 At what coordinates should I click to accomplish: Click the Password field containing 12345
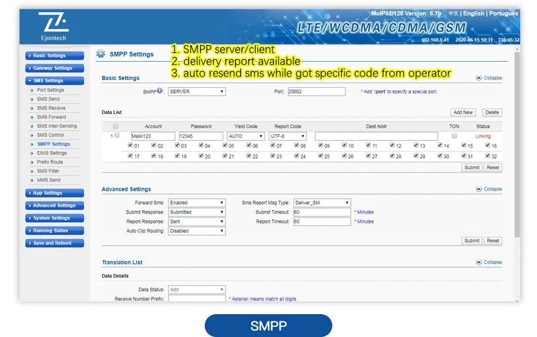click(x=201, y=136)
